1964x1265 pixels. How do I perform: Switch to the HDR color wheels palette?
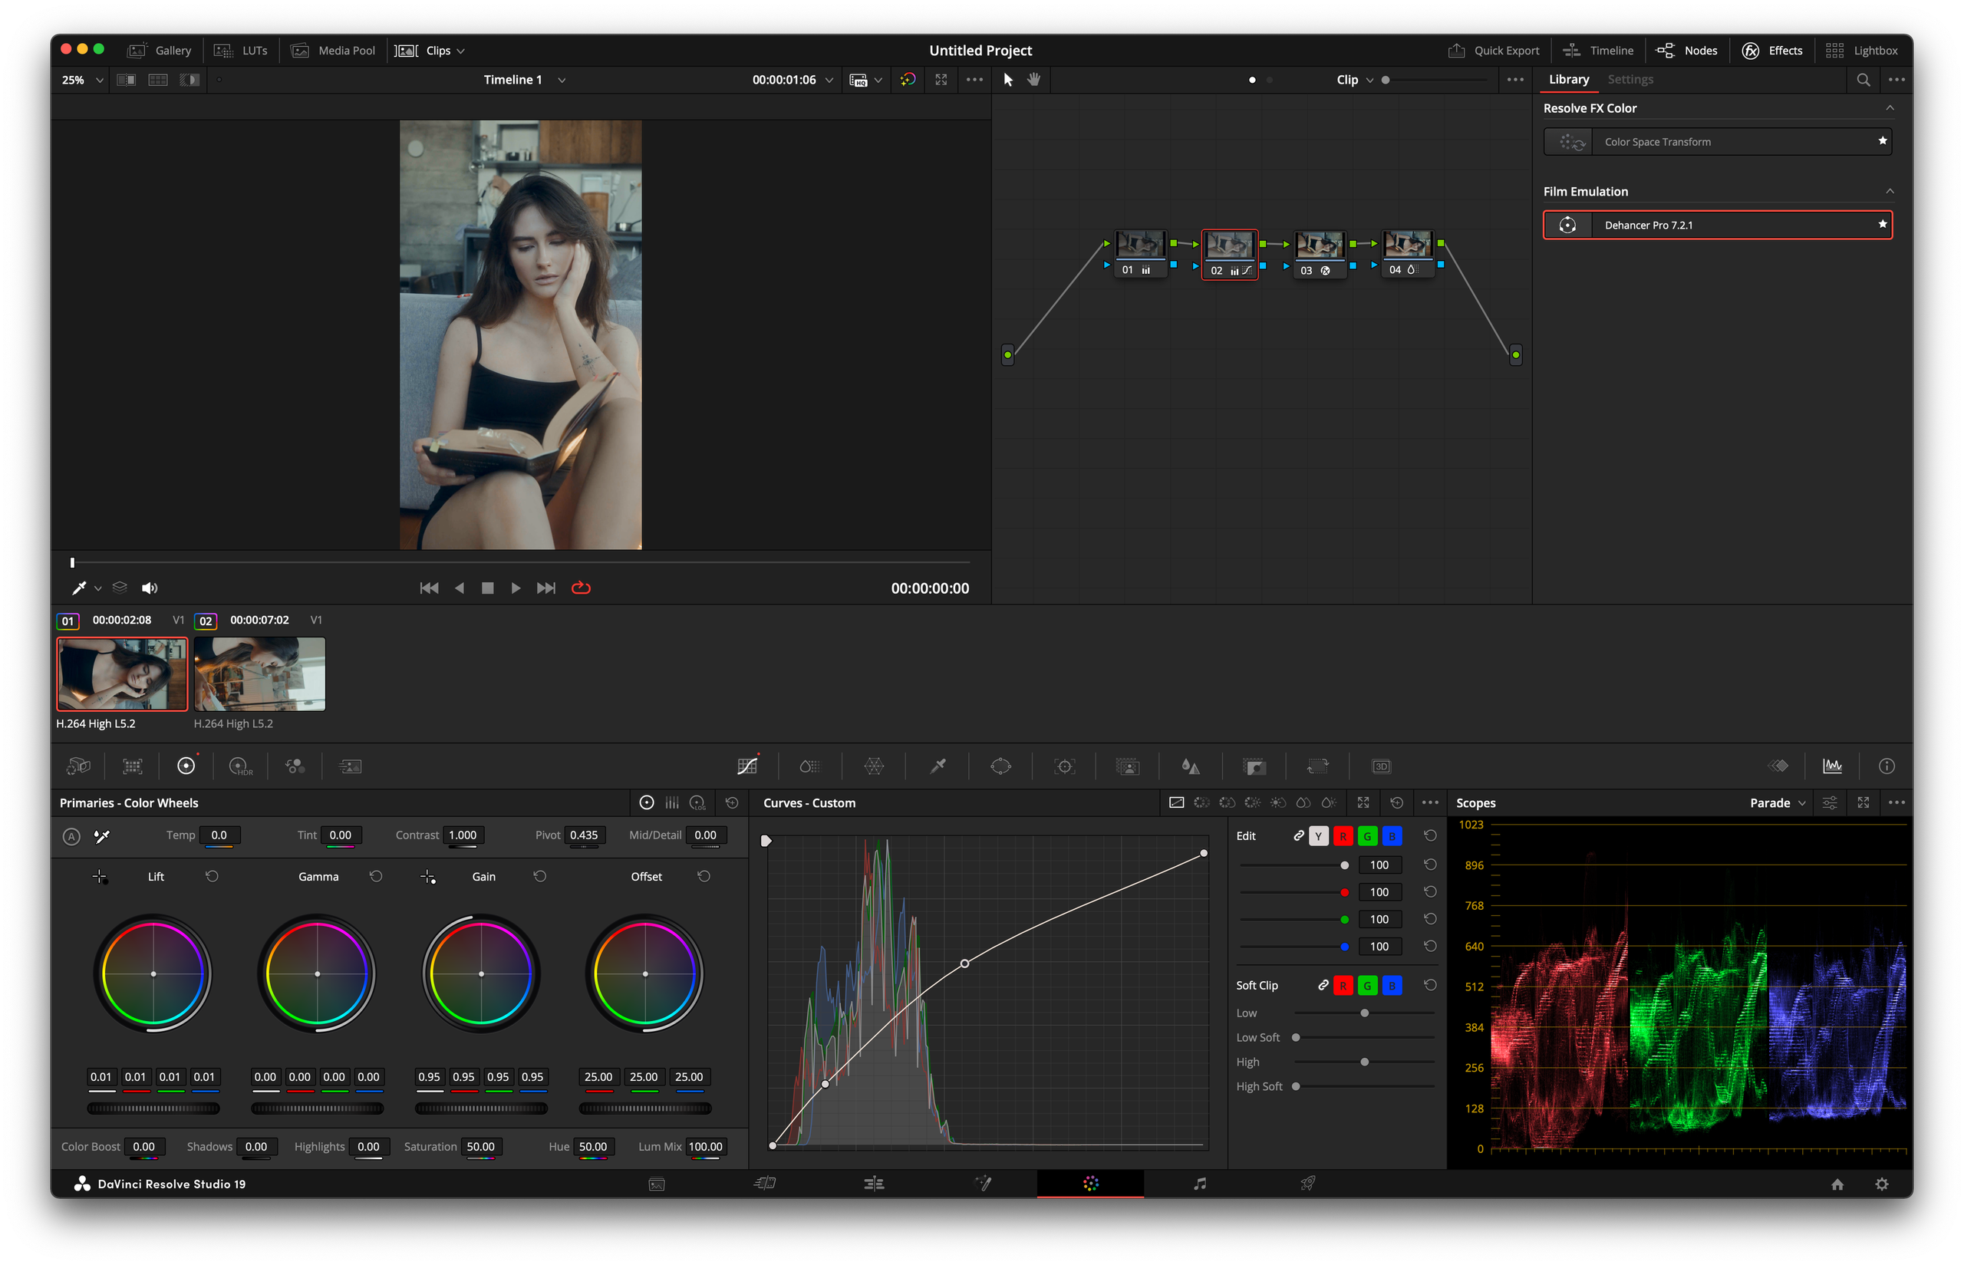[241, 766]
